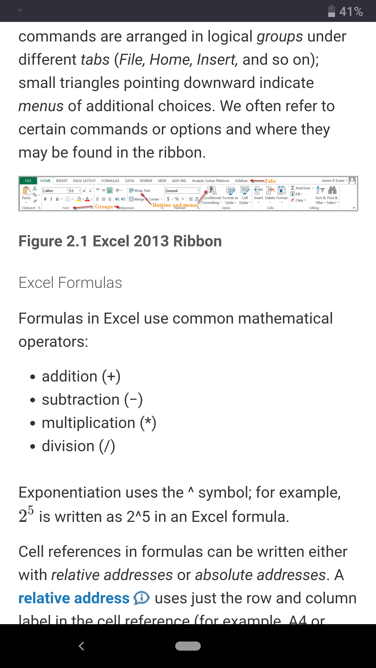Viewport: 376px width, 668px height.
Task: Select the Format as Table icon
Action: click(x=231, y=190)
